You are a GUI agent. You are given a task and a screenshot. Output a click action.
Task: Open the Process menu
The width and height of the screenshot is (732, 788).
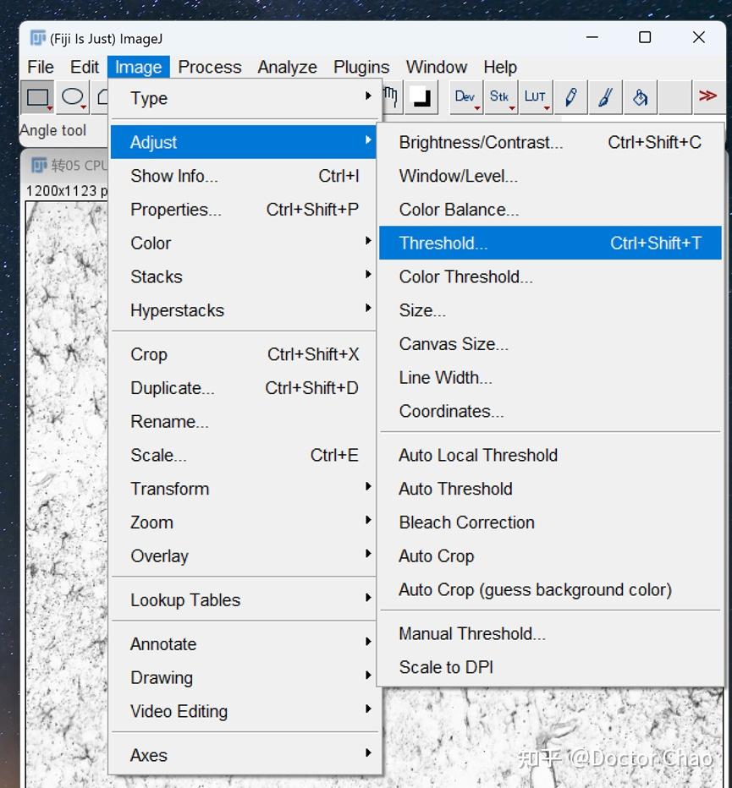[x=209, y=67]
